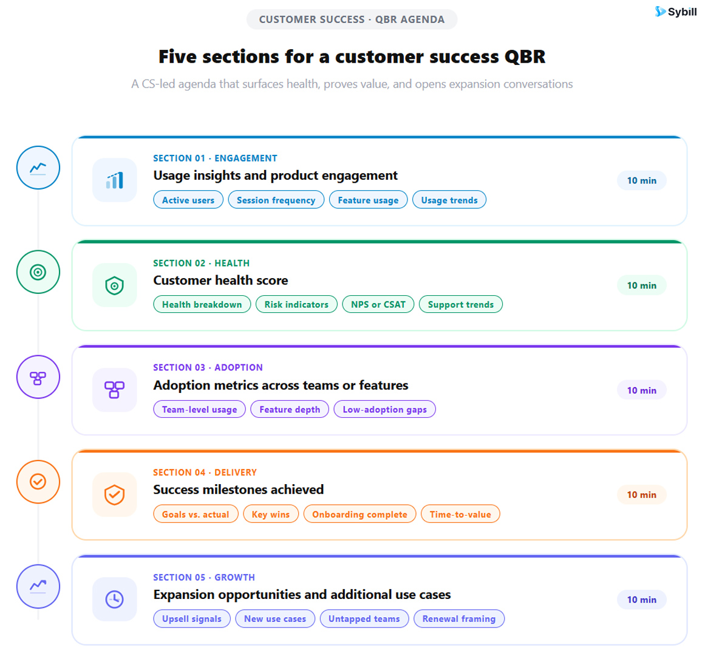Select the Session frequency tag
Screen dimensions: 708x656
(276, 200)
